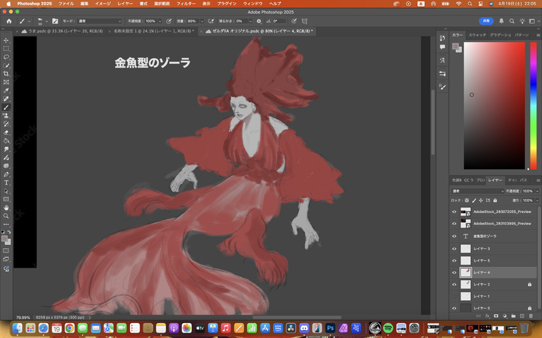542x338 pixels.
Task: Hide the レイヤー 3 layer
Action: (455, 249)
